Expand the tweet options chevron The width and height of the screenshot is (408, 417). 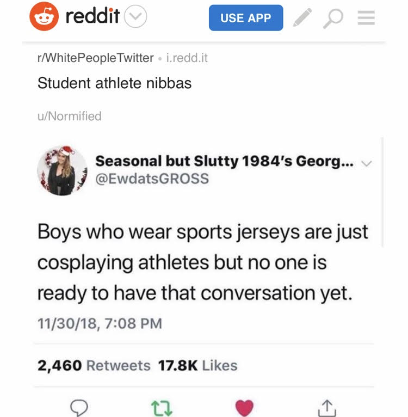coord(367,163)
